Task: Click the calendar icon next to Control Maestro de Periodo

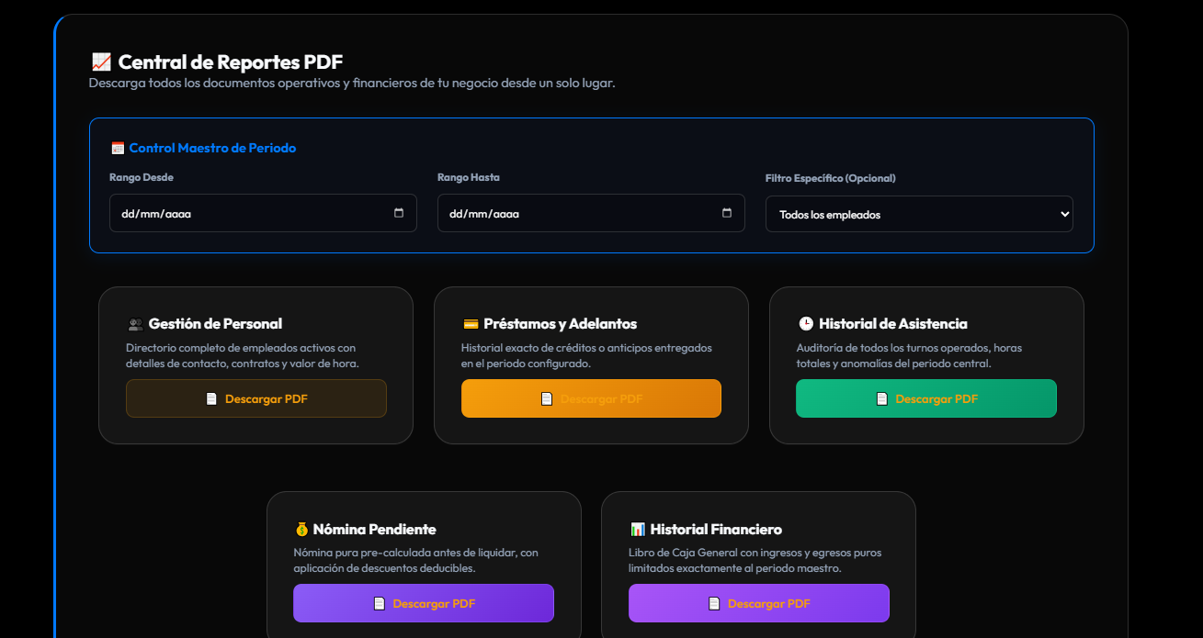Action: (x=118, y=148)
